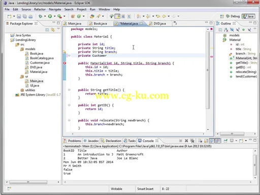
Task: Click the editor vertical scrollbar thumb
Action: [208, 70]
